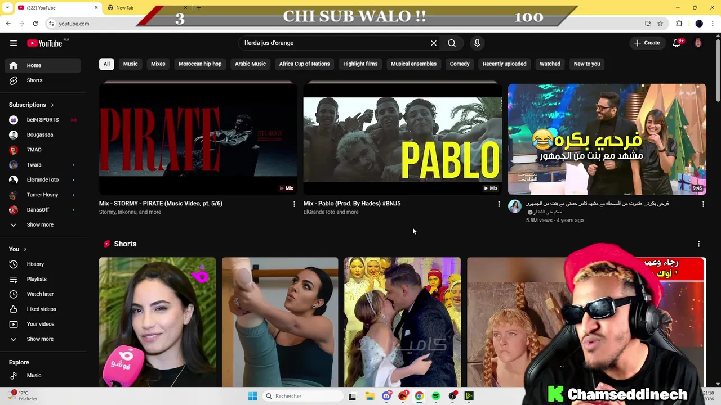Expand the You section arrow

point(25,249)
